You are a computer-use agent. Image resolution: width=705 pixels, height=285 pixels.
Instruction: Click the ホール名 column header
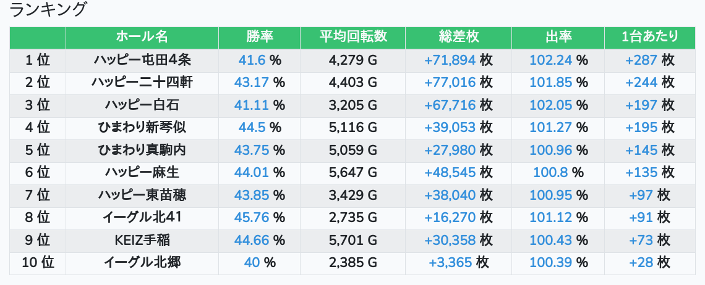click(142, 37)
